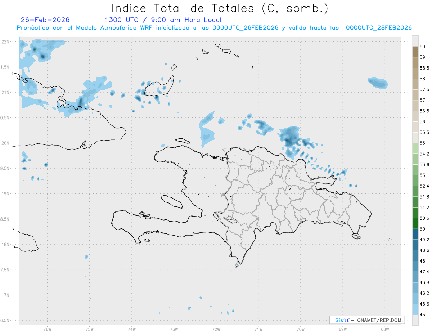Click the "75W" longitude label
Viewport: 432px width, 334px height.
tap(90, 329)
